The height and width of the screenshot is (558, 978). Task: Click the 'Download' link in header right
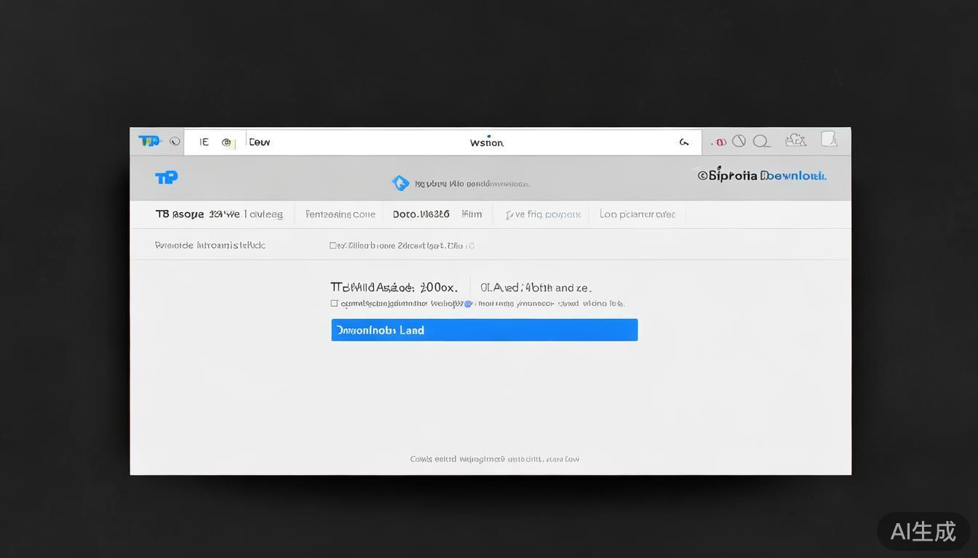[x=793, y=176]
